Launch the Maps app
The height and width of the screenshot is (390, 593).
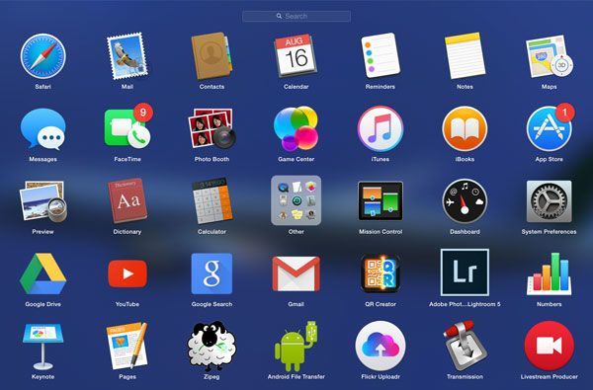pyautogui.click(x=550, y=56)
